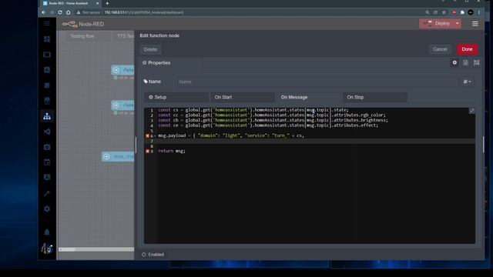This screenshot has height=277, width=493.
Task: Click the browser address bar
Action: point(248,12)
